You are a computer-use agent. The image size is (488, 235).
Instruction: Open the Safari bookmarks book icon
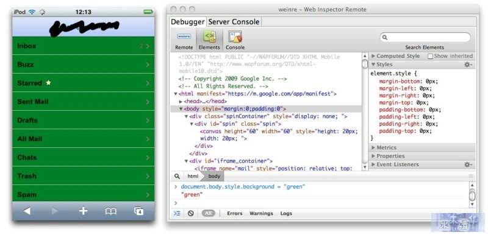(111, 211)
